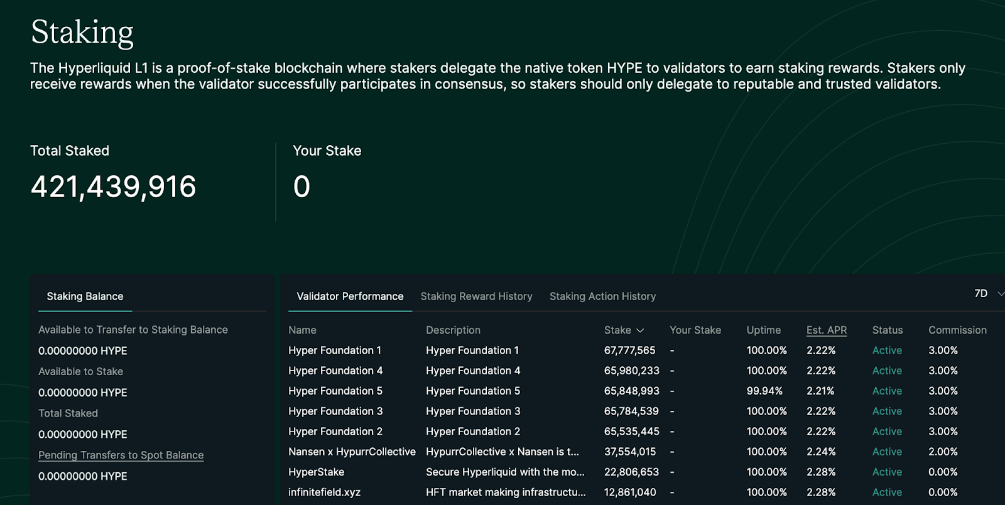This screenshot has width=1005, height=505.
Task: Click Active status for Hyper Foundation 5
Action: (x=887, y=391)
